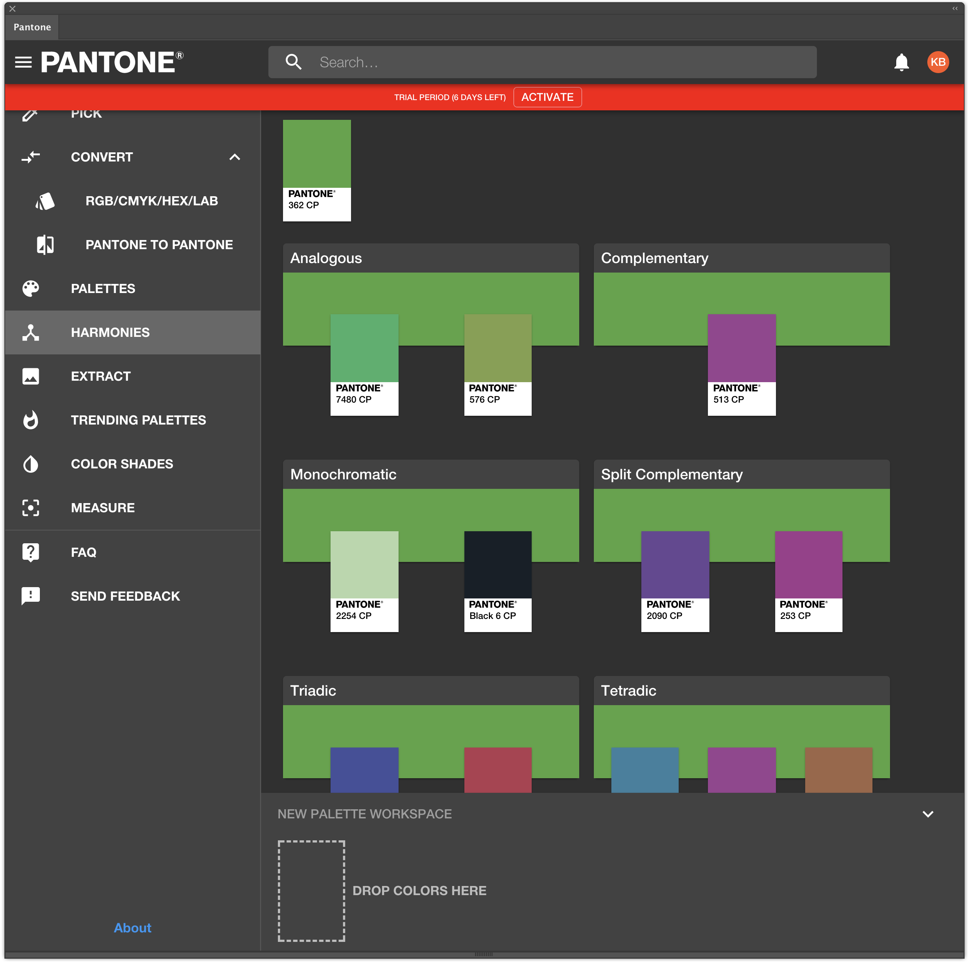This screenshot has height=966, width=969.
Task: Click the Trending Palettes flame icon
Action: click(31, 421)
